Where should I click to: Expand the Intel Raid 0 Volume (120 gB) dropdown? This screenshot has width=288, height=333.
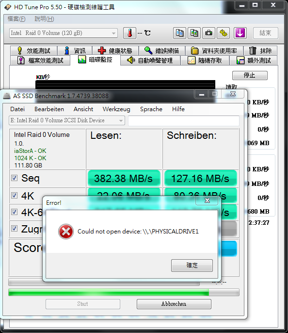tap(64, 33)
